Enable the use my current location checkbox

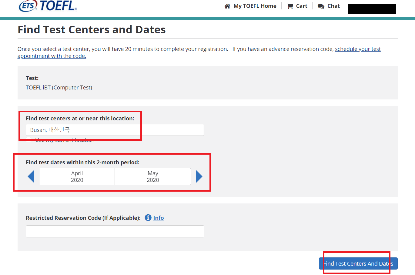28,140
